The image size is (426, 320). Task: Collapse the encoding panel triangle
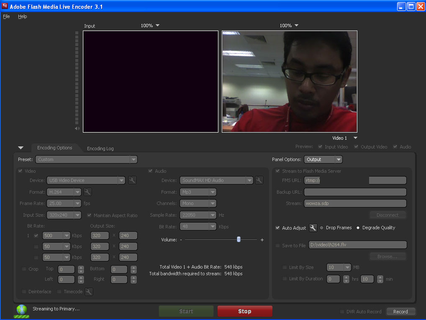coord(21,148)
